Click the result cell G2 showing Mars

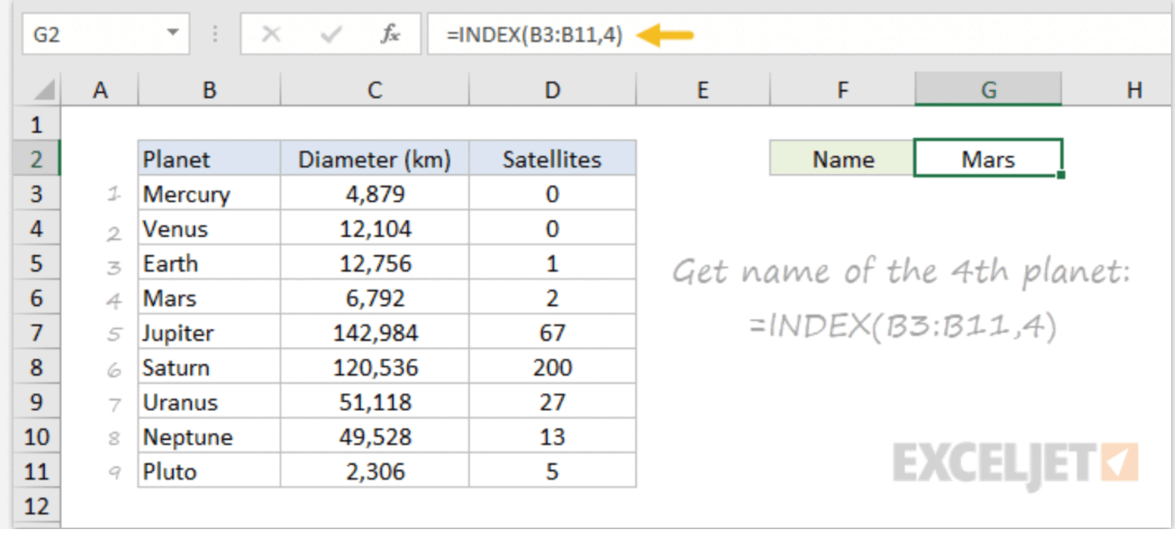point(989,159)
